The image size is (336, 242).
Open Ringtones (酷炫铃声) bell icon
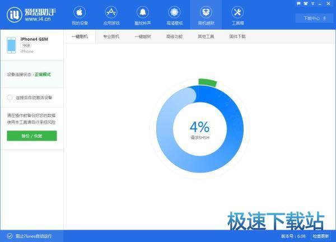(143, 16)
